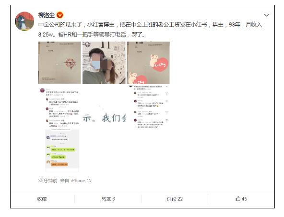Open 评论 22 comments section
The height and width of the screenshot is (217, 284).
point(175,199)
